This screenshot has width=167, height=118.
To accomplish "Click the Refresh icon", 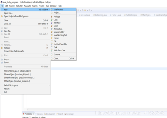I will click(x=2, y=48).
